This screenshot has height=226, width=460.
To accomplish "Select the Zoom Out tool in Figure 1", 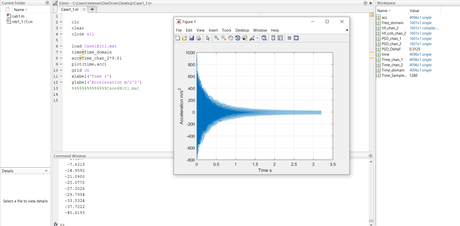I will click(x=223, y=38).
